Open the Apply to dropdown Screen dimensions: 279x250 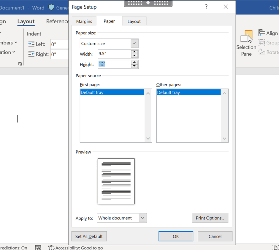142,218
